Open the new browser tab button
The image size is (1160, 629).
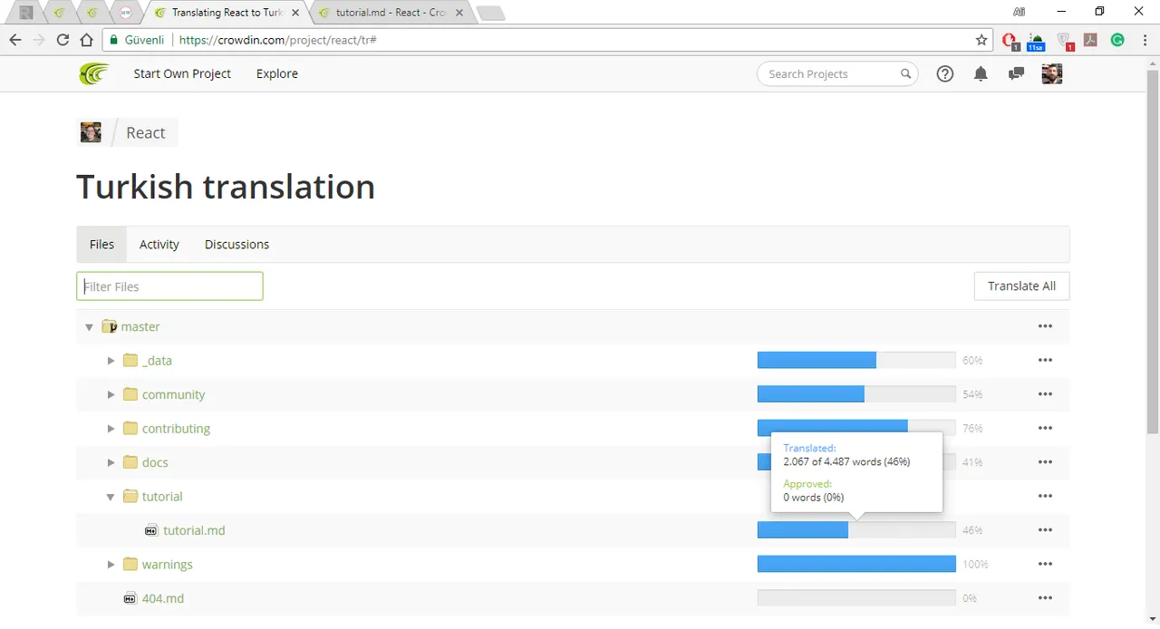(490, 13)
